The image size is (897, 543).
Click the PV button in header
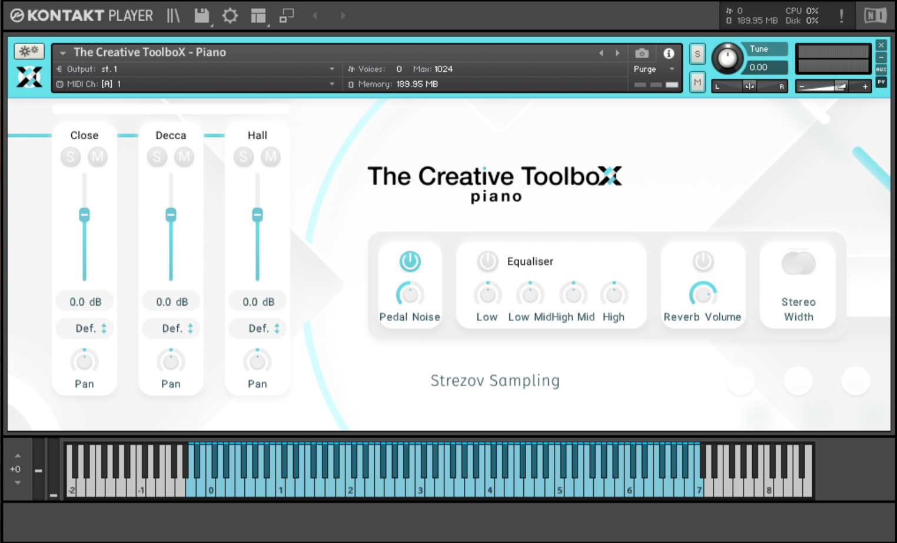[881, 82]
